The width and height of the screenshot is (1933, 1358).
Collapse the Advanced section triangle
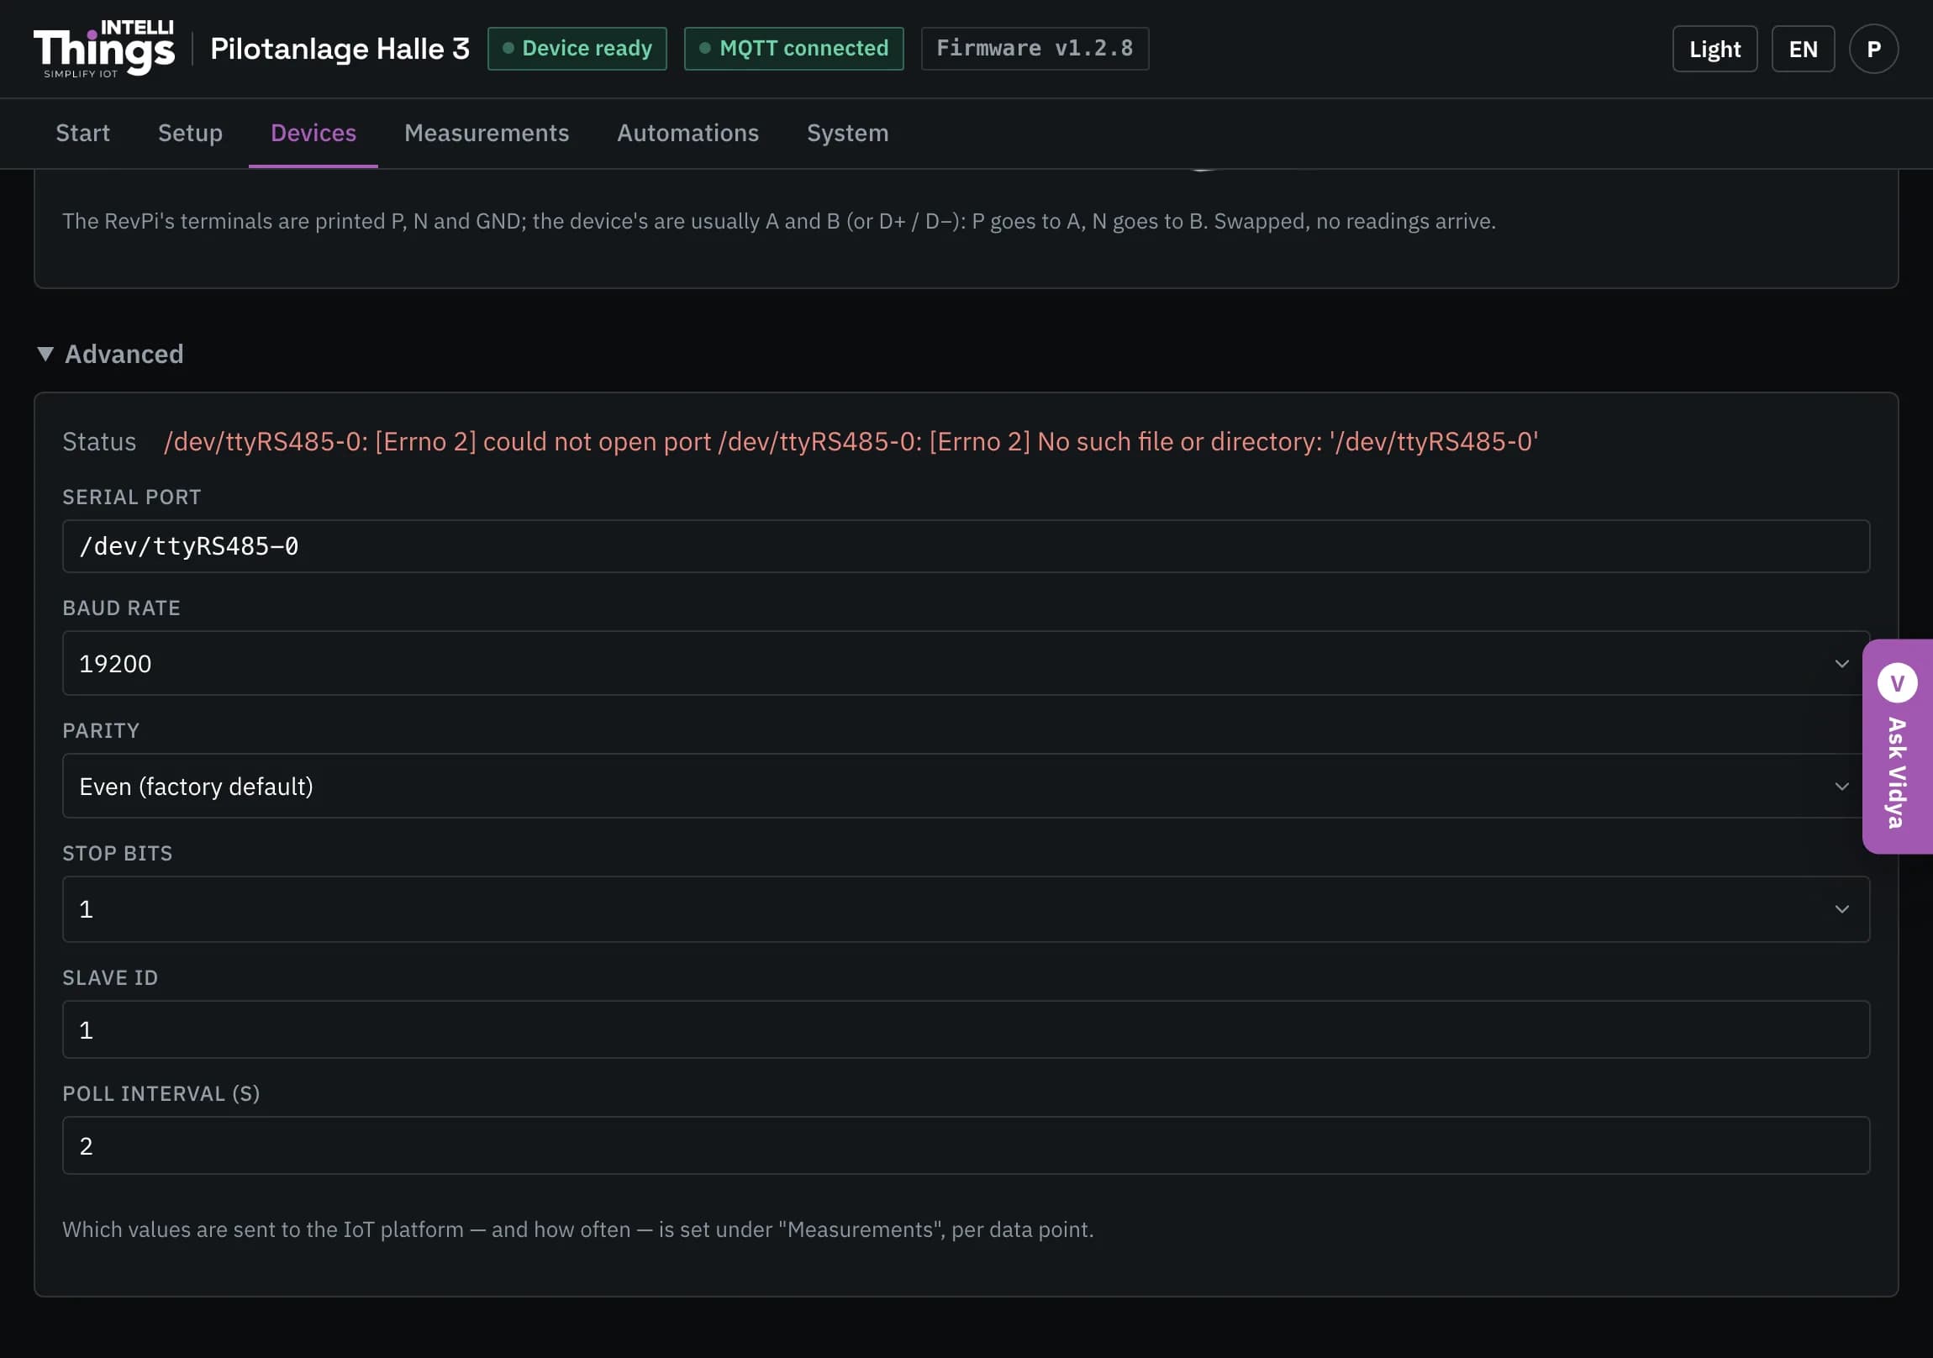coord(45,354)
